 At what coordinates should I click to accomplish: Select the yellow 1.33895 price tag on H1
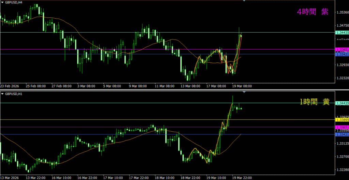(x=342, y=120)
